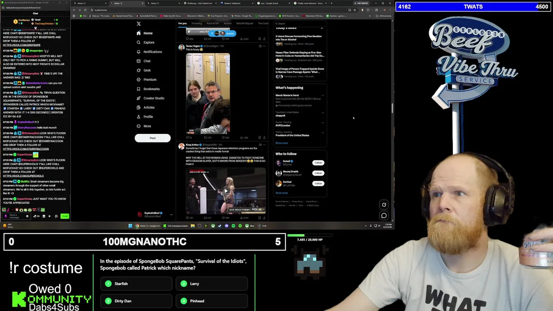Open the Windows Start button
This screenshot has height=311, width=553.
[x=130, y=226]
